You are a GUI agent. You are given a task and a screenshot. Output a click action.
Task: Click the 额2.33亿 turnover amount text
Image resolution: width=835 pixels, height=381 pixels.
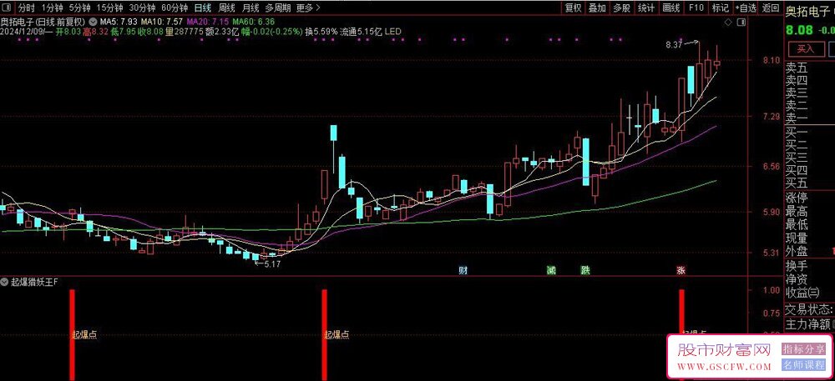coord(223,32)
